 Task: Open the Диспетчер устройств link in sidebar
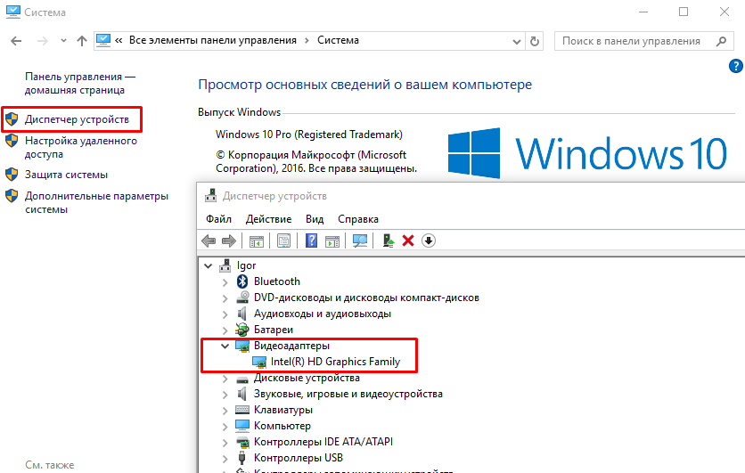click(77, 119)
